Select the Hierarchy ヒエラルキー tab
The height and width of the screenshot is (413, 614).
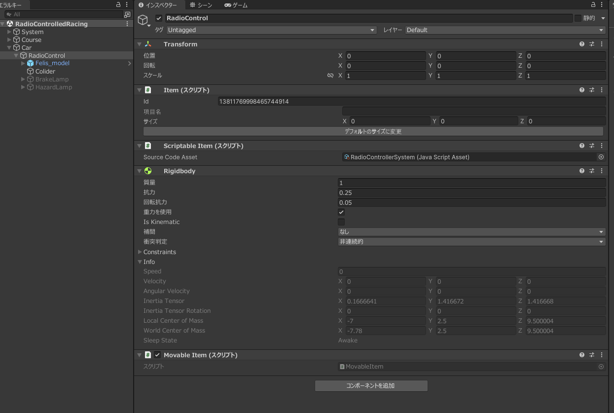click(14, 5)
